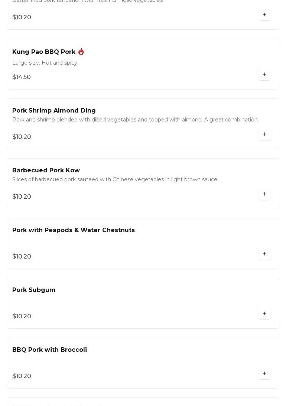The image size is (286, 406).
Task: Click plus icon for Barbecued Pork Kow
Action: tap(264, 194)
